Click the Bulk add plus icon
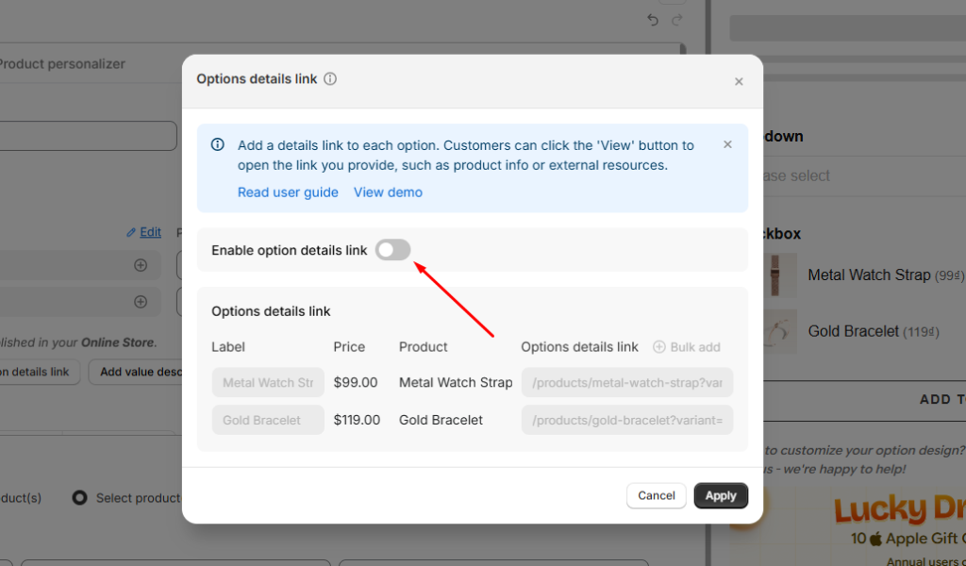 coord(659,347)
